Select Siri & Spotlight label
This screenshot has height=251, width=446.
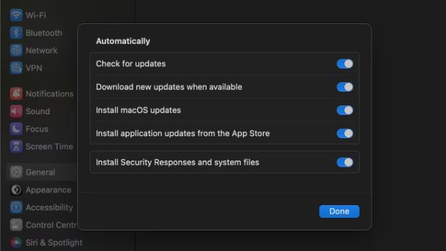(x=54, y=243)
